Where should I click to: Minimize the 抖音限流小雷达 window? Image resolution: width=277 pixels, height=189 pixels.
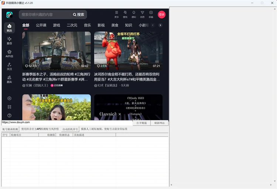(252, 3)
